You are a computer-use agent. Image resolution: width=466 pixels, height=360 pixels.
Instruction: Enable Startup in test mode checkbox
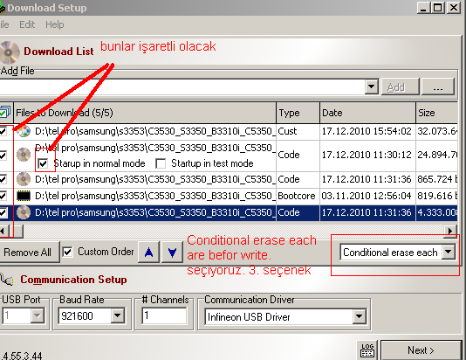161,163
